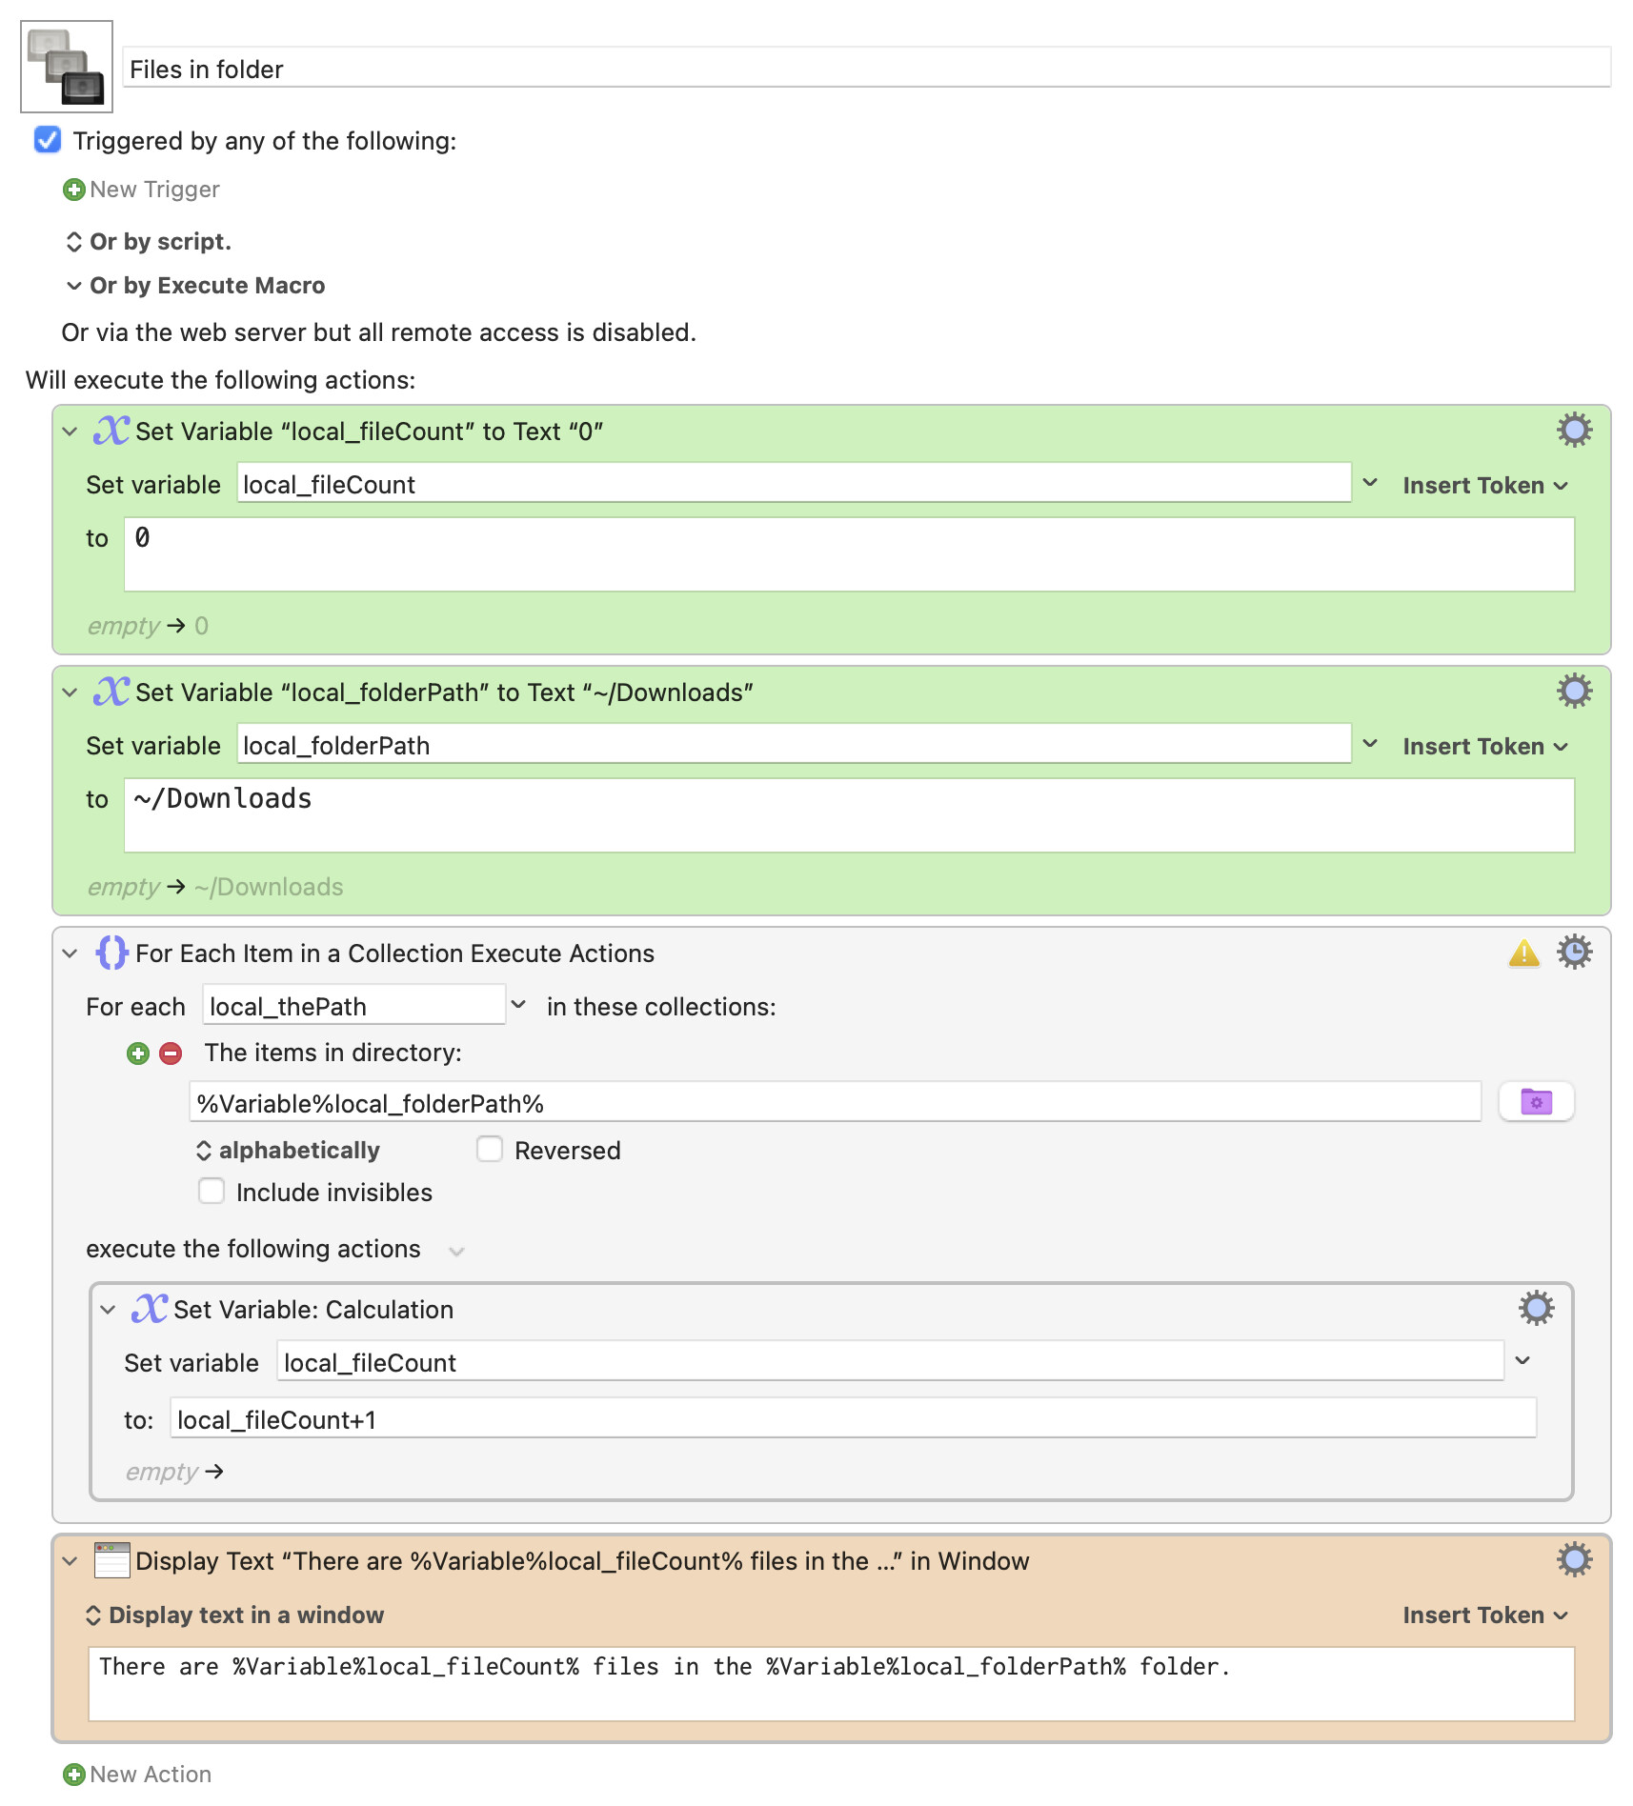Remove collection with red minus button

pos(171,1053)
